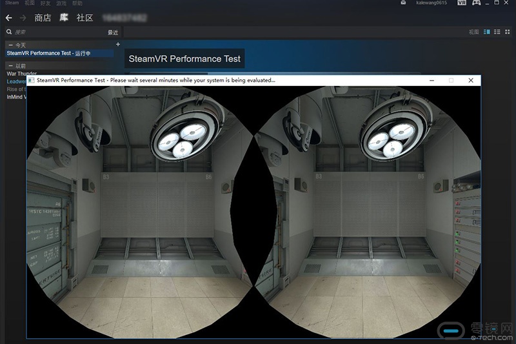Click the forward arrow in Steam navigation
The image size is (516, 344).
23,18
